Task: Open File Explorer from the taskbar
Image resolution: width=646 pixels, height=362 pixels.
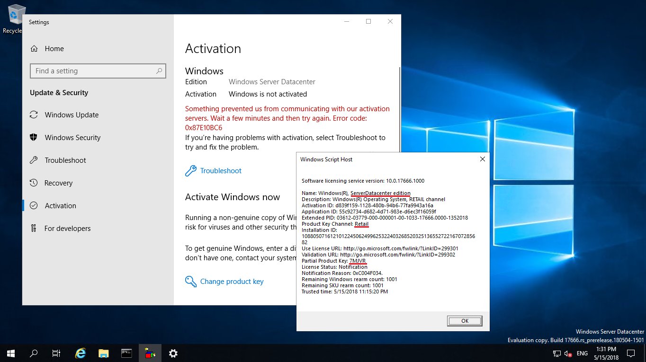Action: tap(103, 353)
